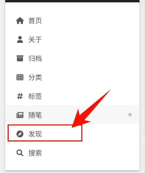The image size is (145, 173).
Task: Click the grid icon beside 分类
Action: point(20,77)
